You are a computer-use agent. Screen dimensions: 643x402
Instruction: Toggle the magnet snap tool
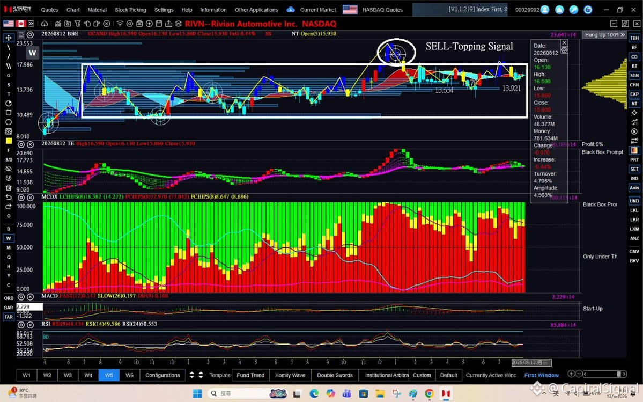click(8, 178)
